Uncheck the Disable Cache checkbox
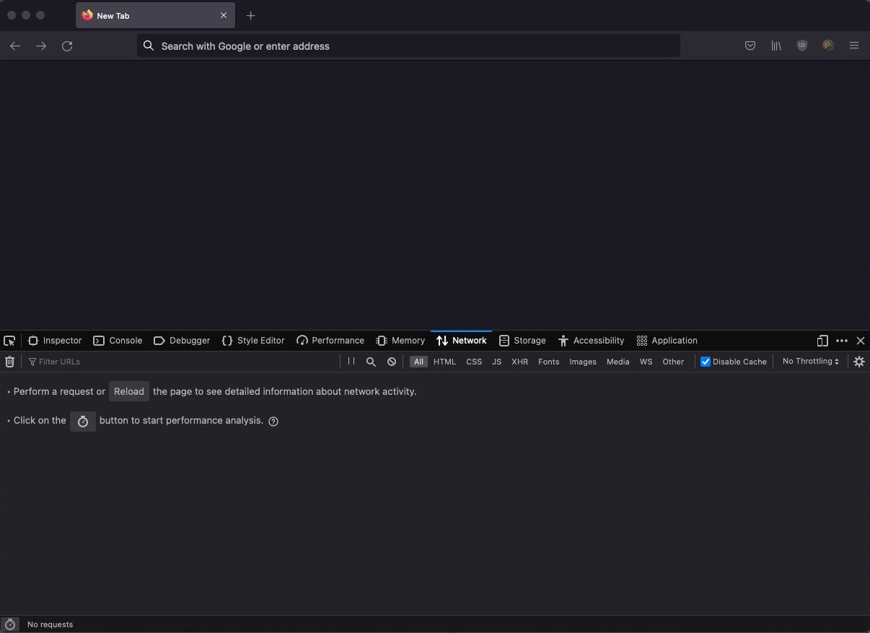Viewport: 870px width, 633px height. click(x=706, y=362)
